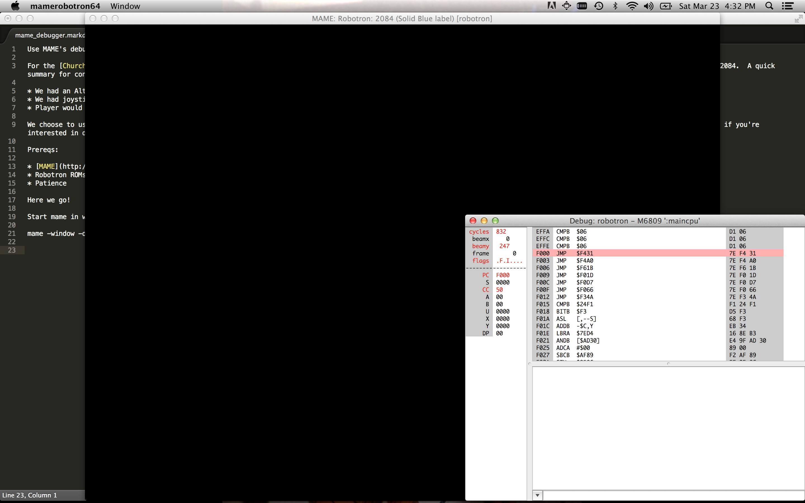
Task: Open the Window menu
Action: [x=125, y=6]
